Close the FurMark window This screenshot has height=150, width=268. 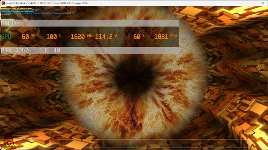click(x=263, y=3)
